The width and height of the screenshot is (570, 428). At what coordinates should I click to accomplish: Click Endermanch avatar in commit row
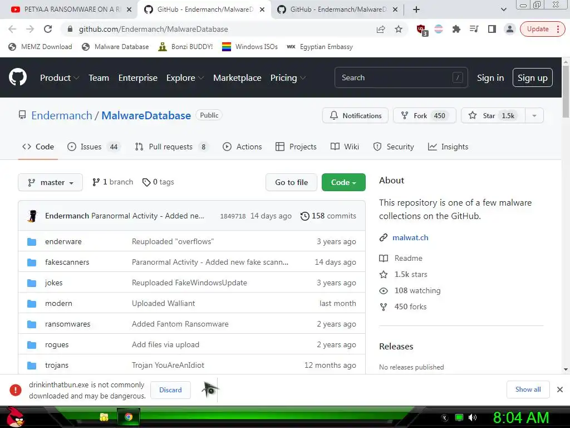pyautogui.click(x=32, y=216)
